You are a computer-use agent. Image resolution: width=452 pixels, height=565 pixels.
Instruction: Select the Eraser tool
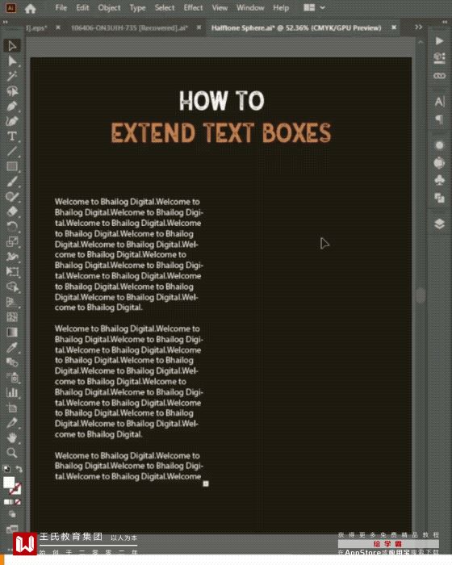click(x=12, y=211)
